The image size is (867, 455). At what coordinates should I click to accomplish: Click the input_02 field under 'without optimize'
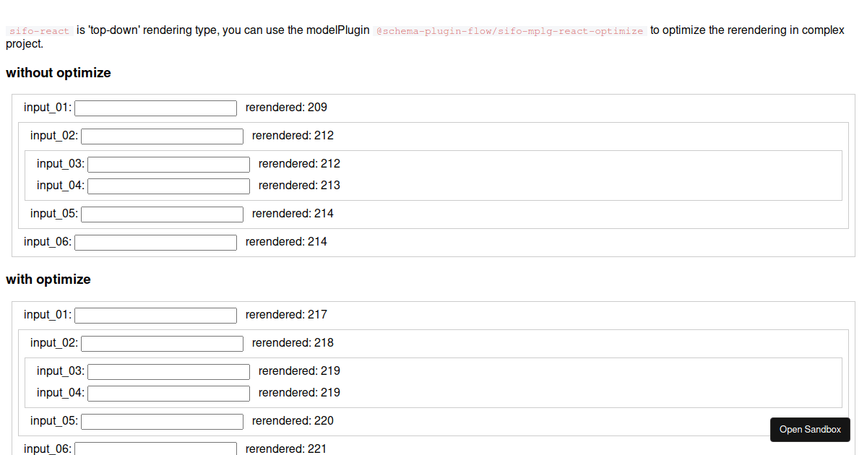(162, 136)
